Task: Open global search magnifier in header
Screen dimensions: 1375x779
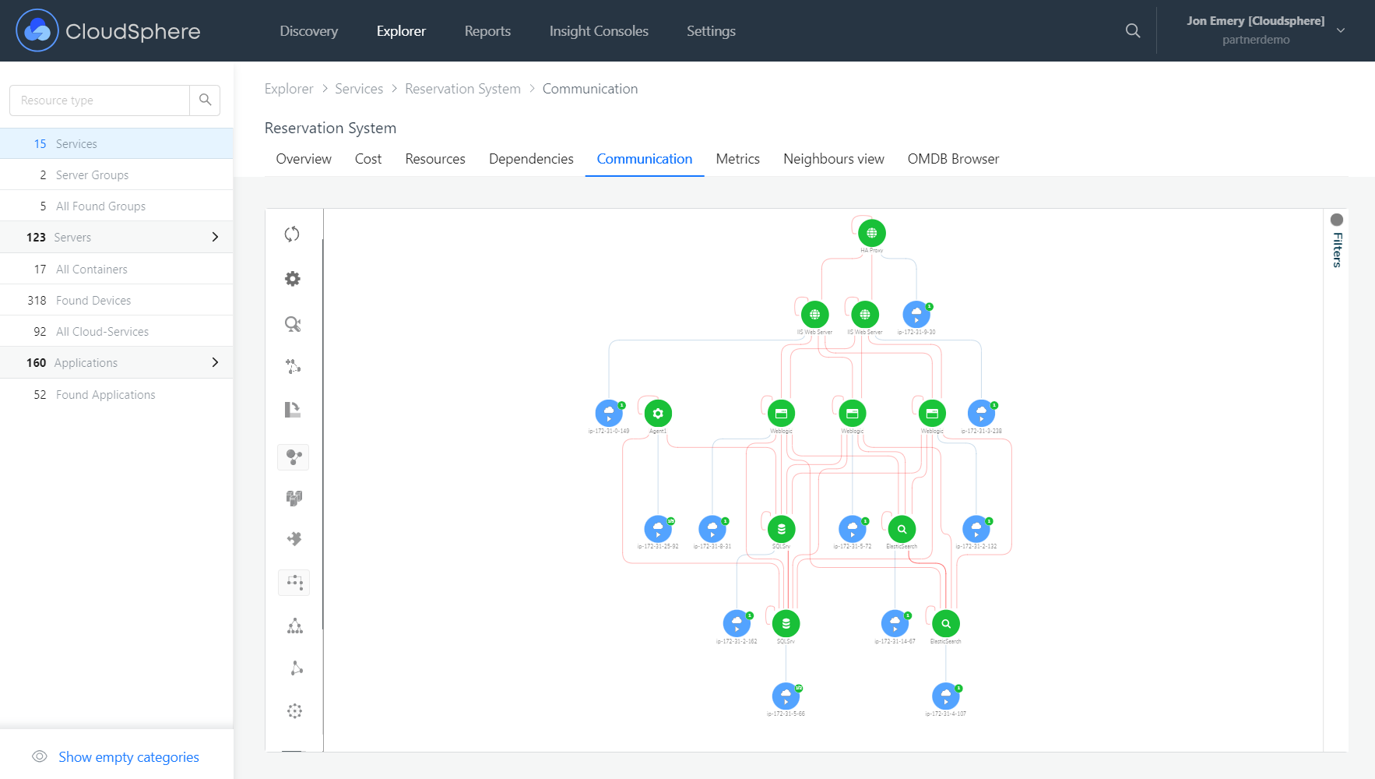Action: point(1133,30)
